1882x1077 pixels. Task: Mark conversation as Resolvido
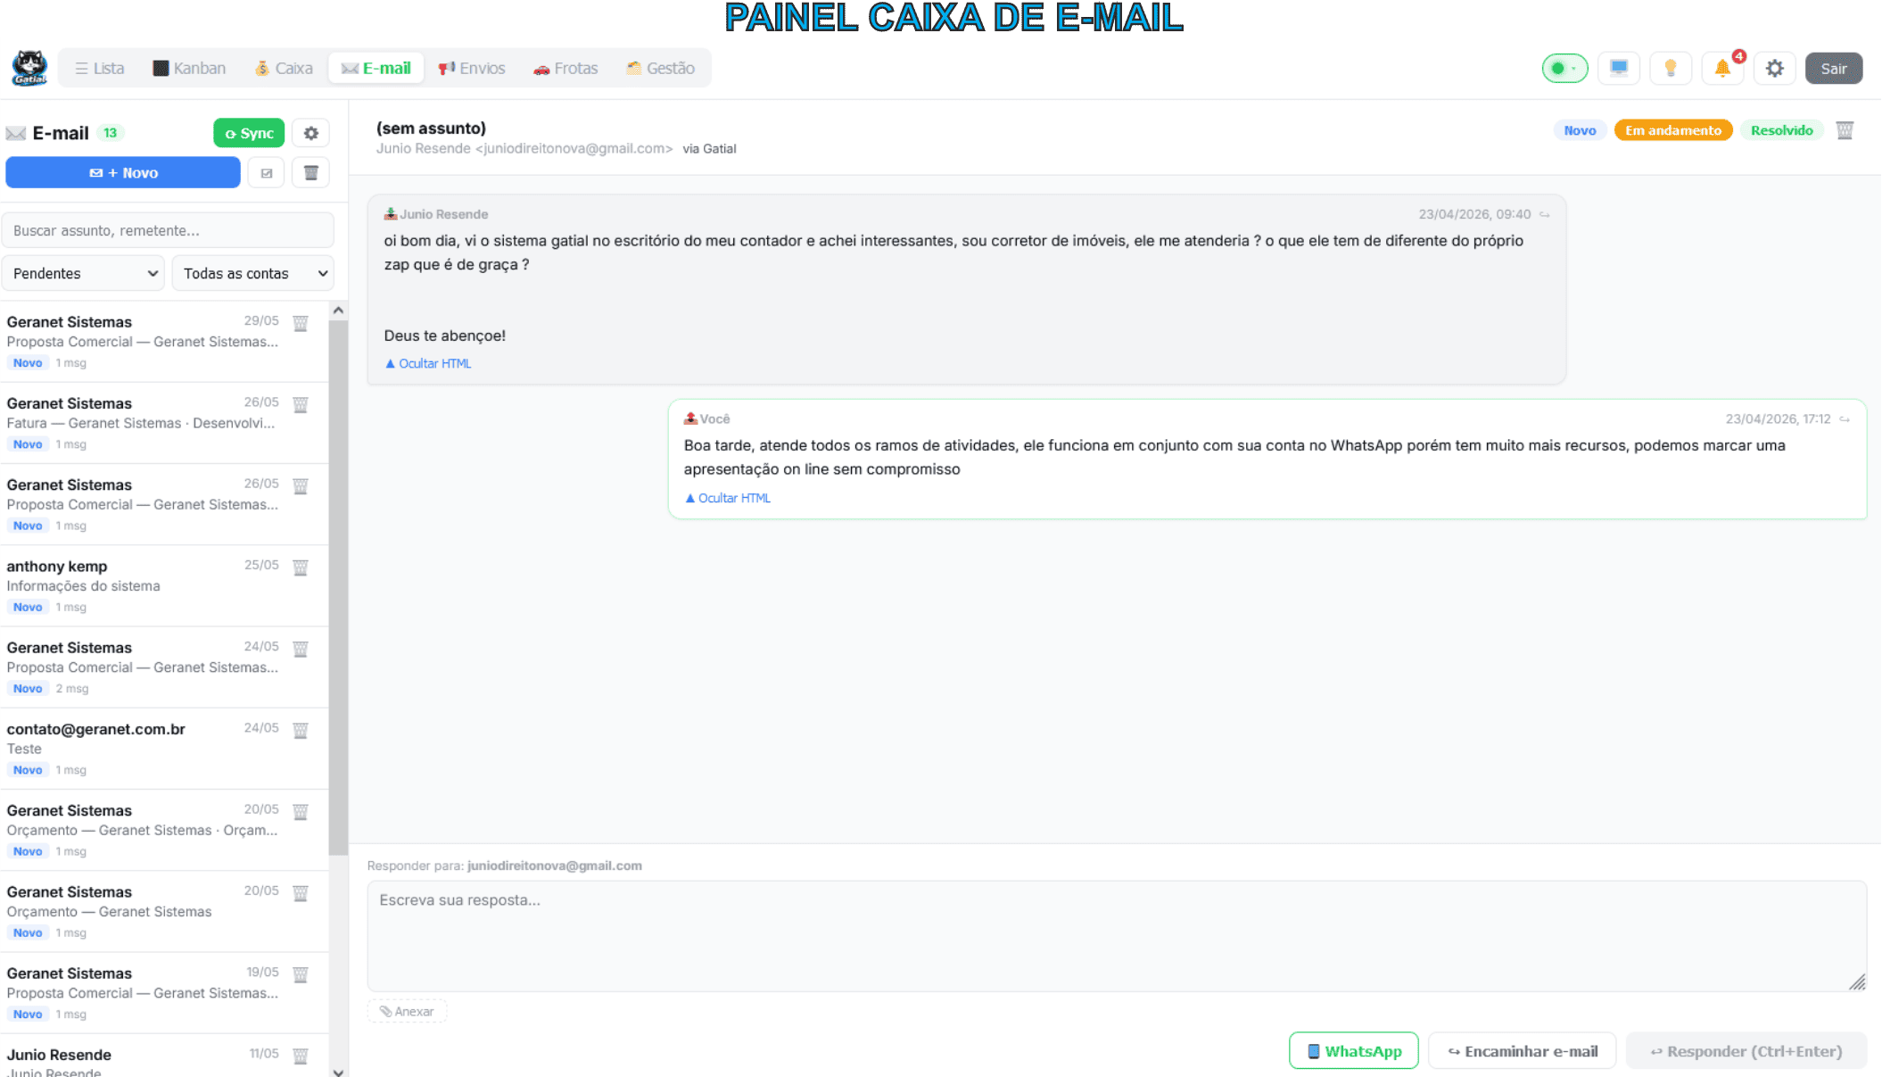[x=1781, y=130]
